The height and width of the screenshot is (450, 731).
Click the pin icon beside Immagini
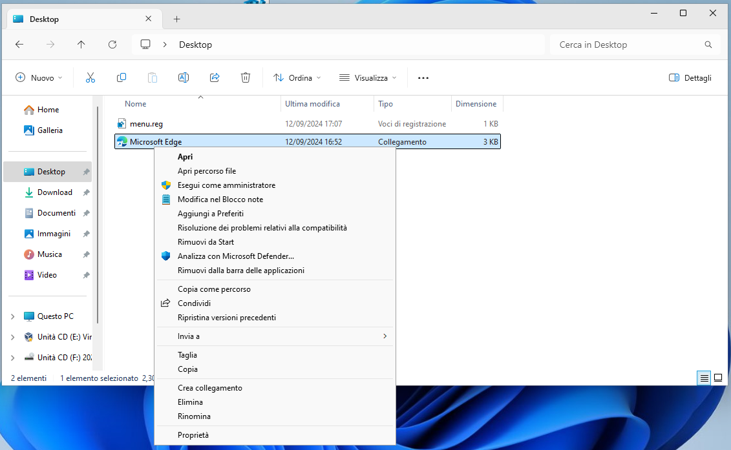86,234
